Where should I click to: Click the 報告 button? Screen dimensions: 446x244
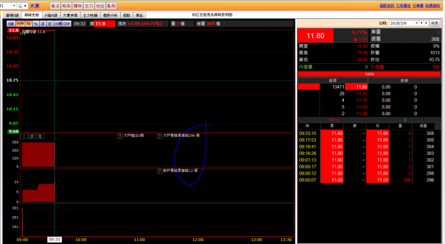[x=66, y=6]
